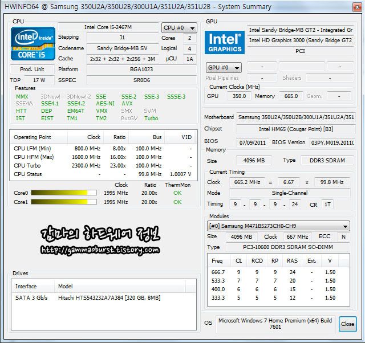
Task: Click the Prod. Unit button
Action: [x=32, y=70]
